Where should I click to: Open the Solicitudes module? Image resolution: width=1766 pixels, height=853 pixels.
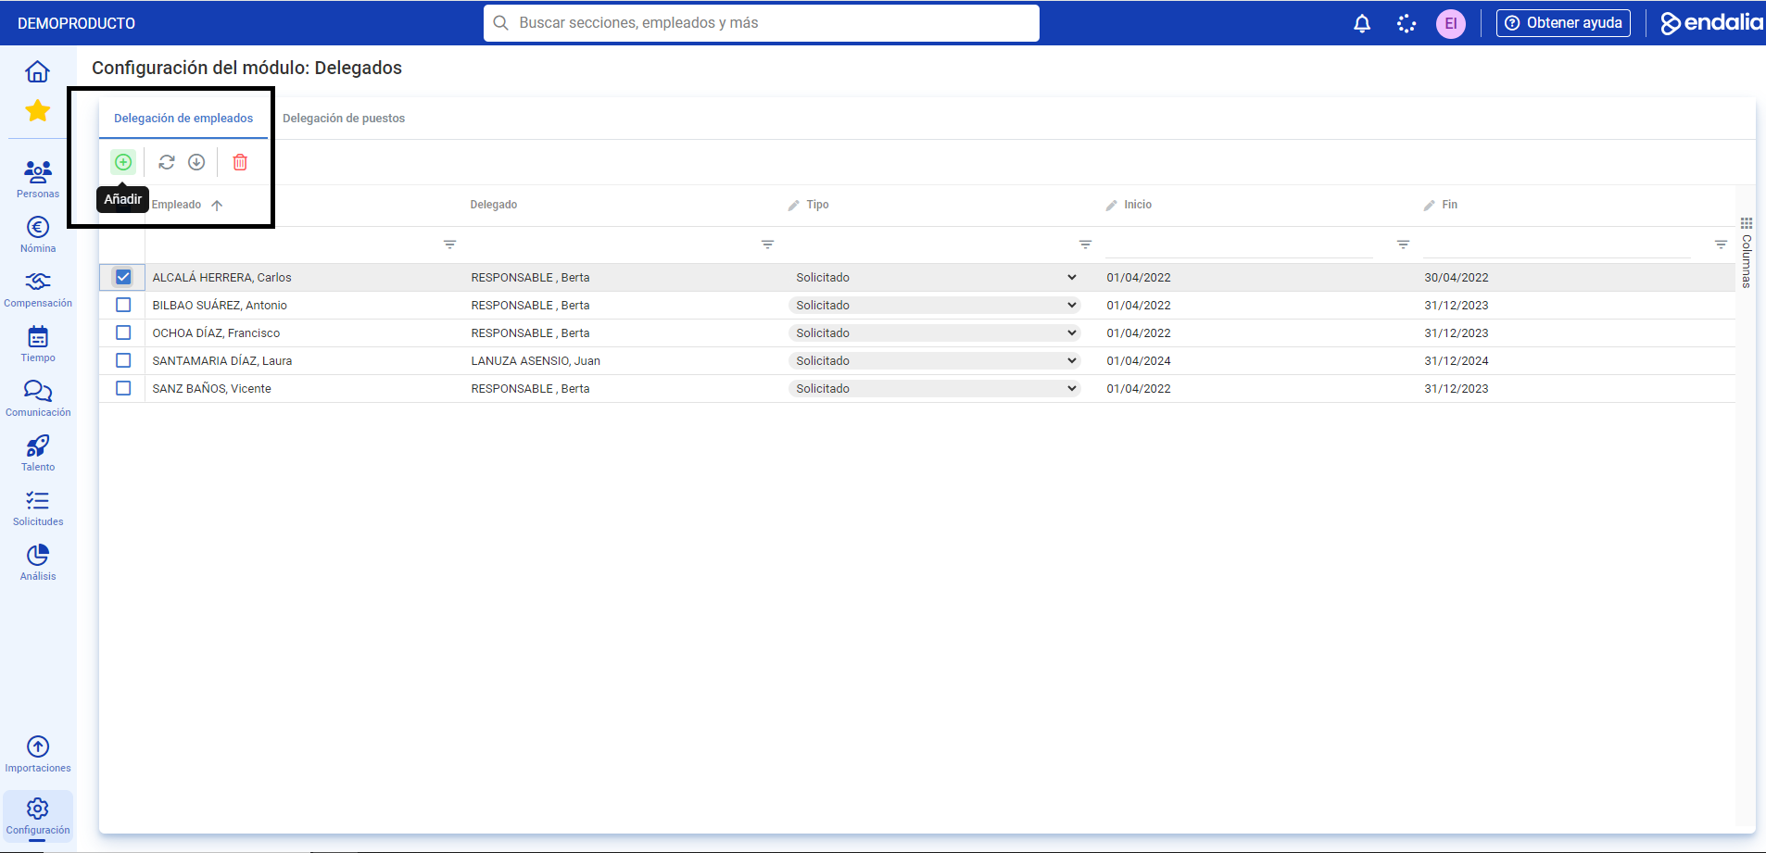pos(38,508)
